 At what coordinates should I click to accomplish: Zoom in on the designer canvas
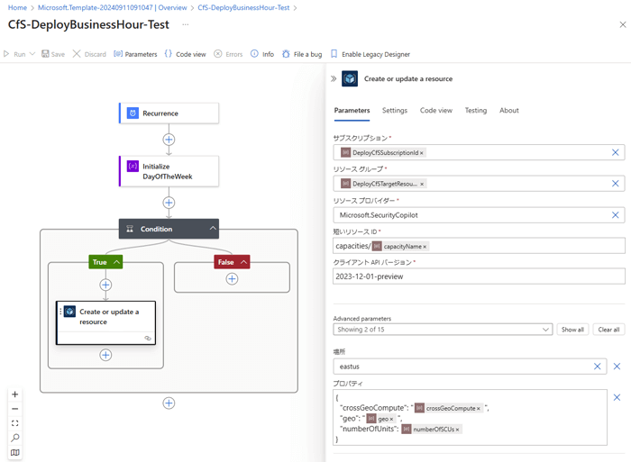(15, 394)
